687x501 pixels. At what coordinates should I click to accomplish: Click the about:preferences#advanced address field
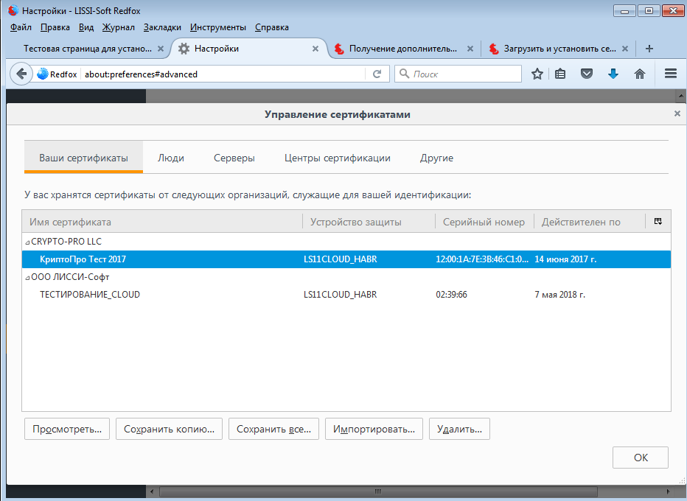point(223,74)
